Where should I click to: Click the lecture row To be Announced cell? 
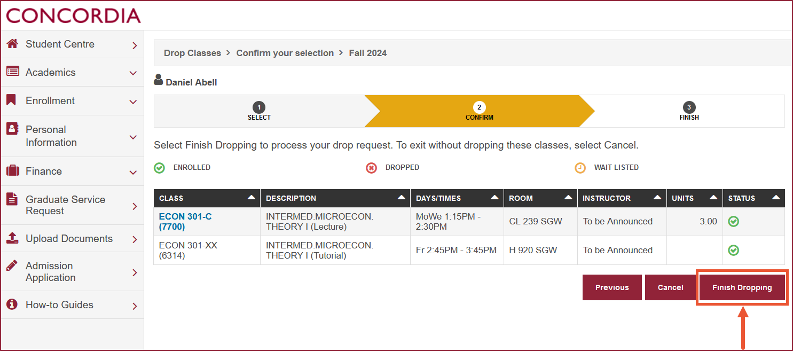click(622, 222)
